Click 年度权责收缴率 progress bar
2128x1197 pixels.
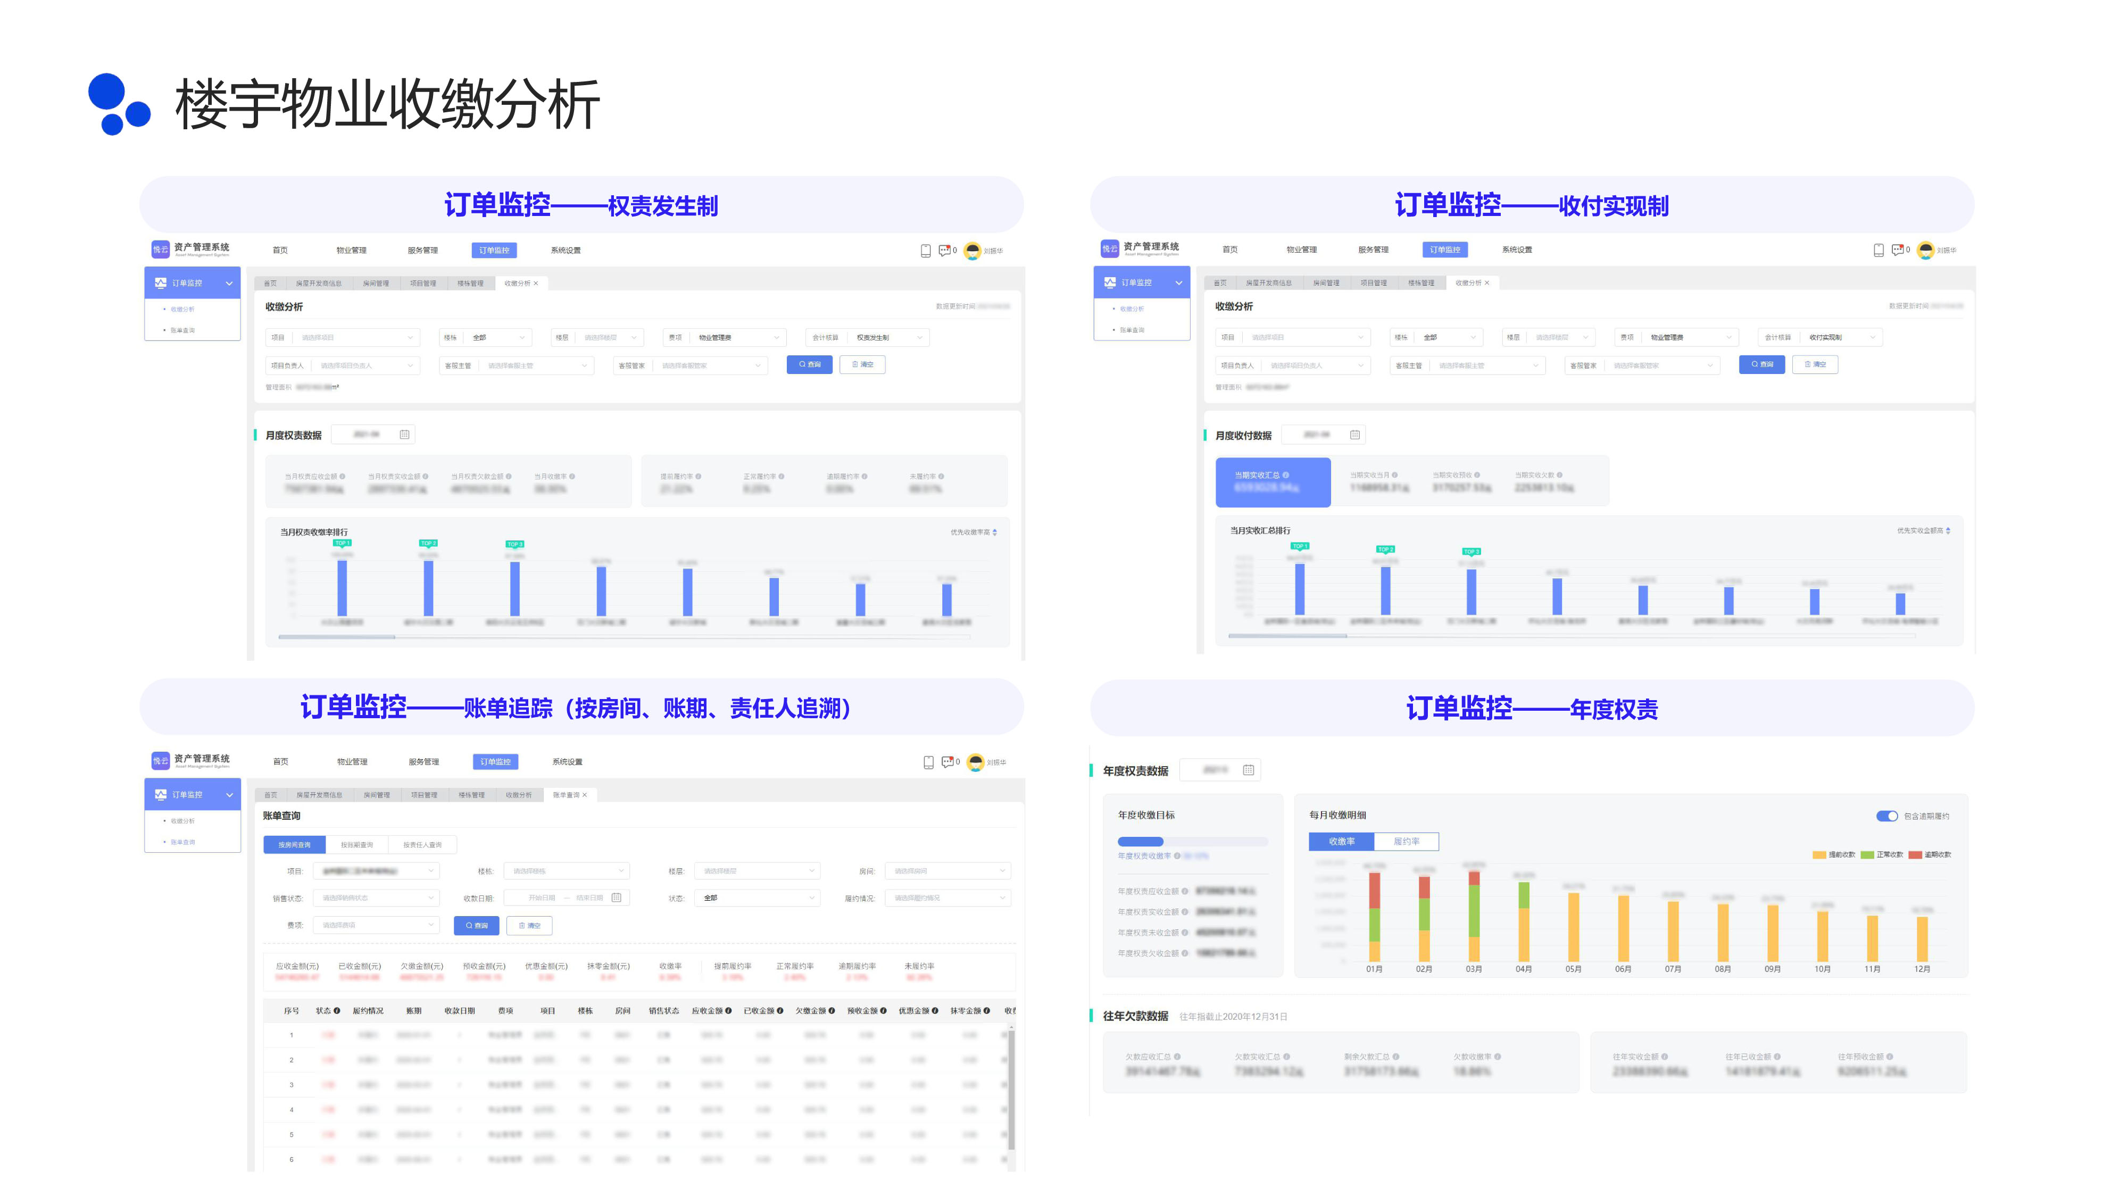(1192, 842)
